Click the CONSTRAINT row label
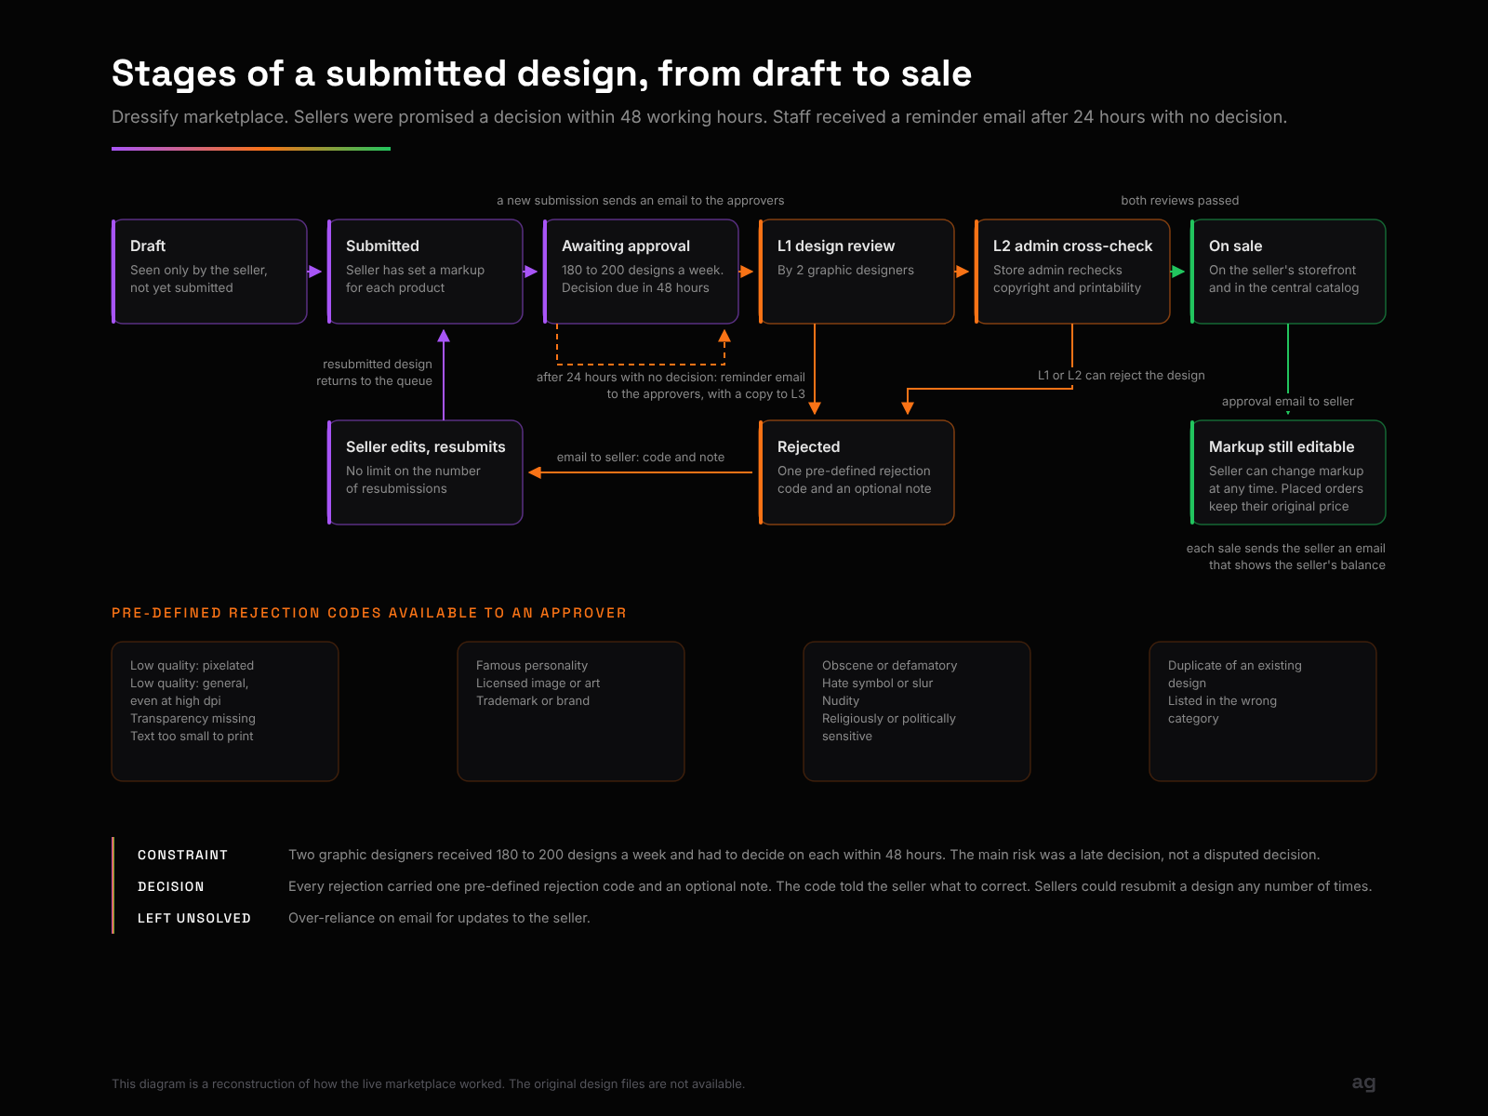 (182, 855)
